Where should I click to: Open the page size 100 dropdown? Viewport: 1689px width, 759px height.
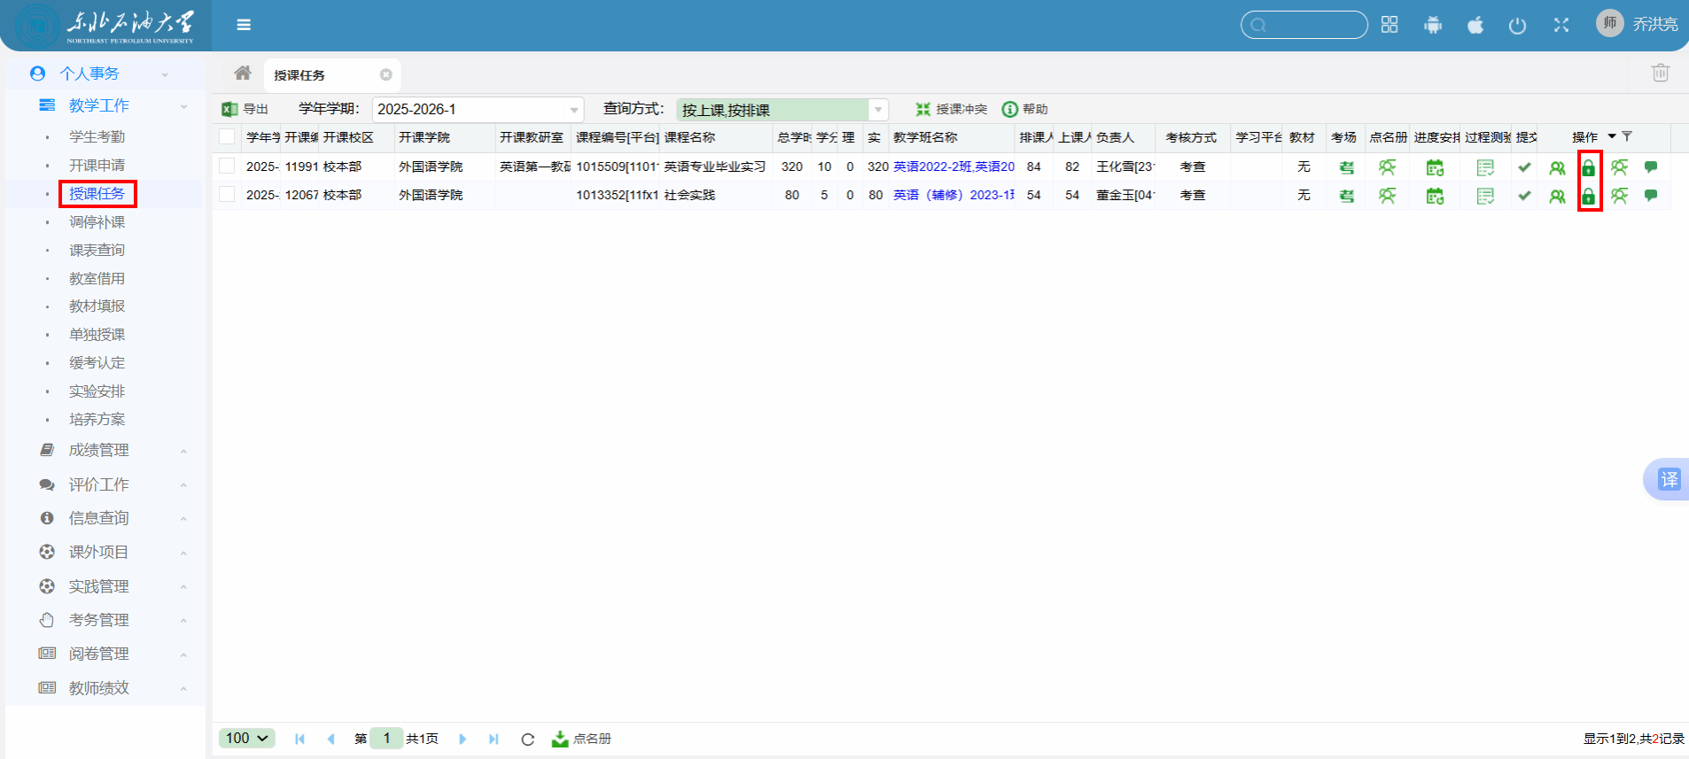(x=246, y=739)
